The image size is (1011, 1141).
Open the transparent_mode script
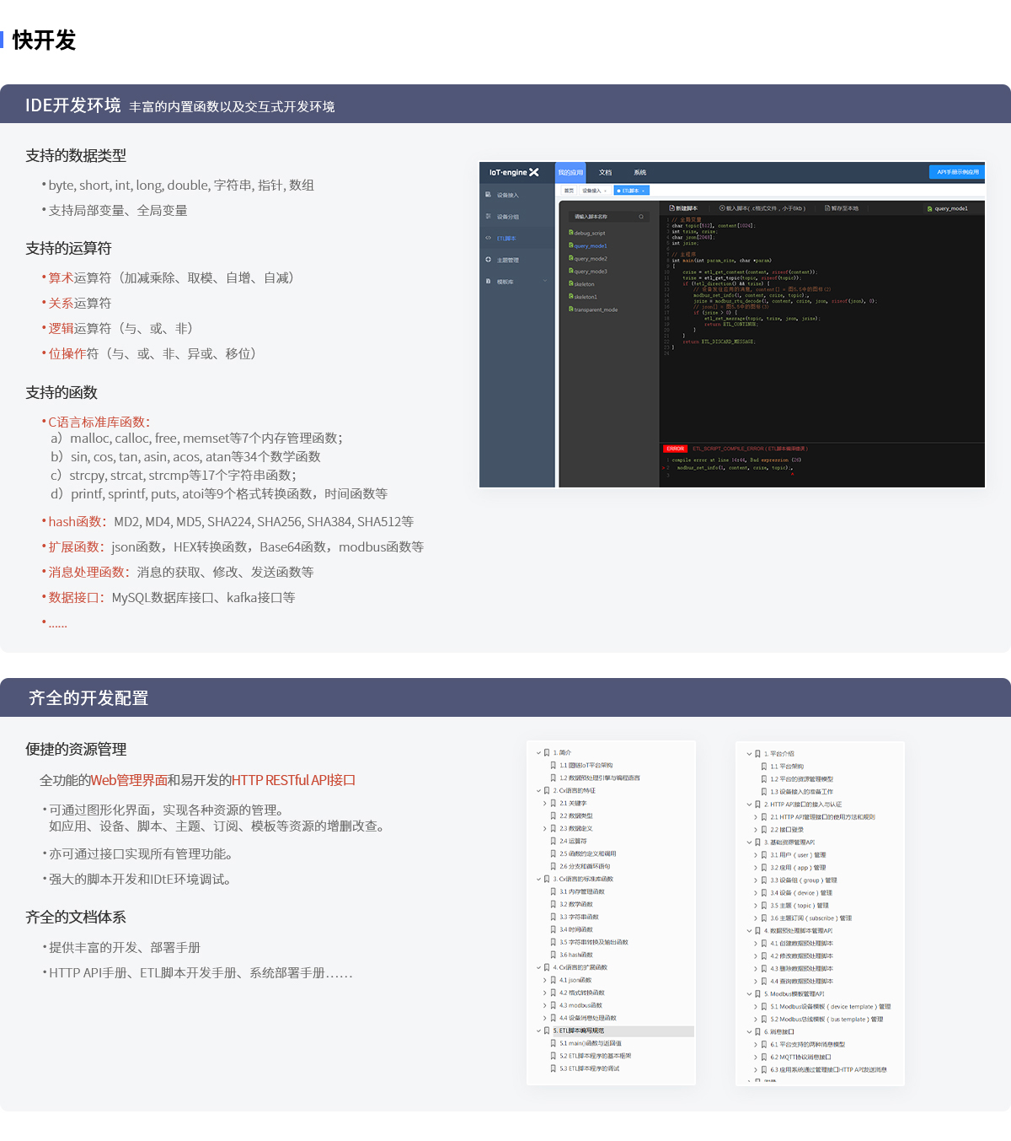click(596, 309)
